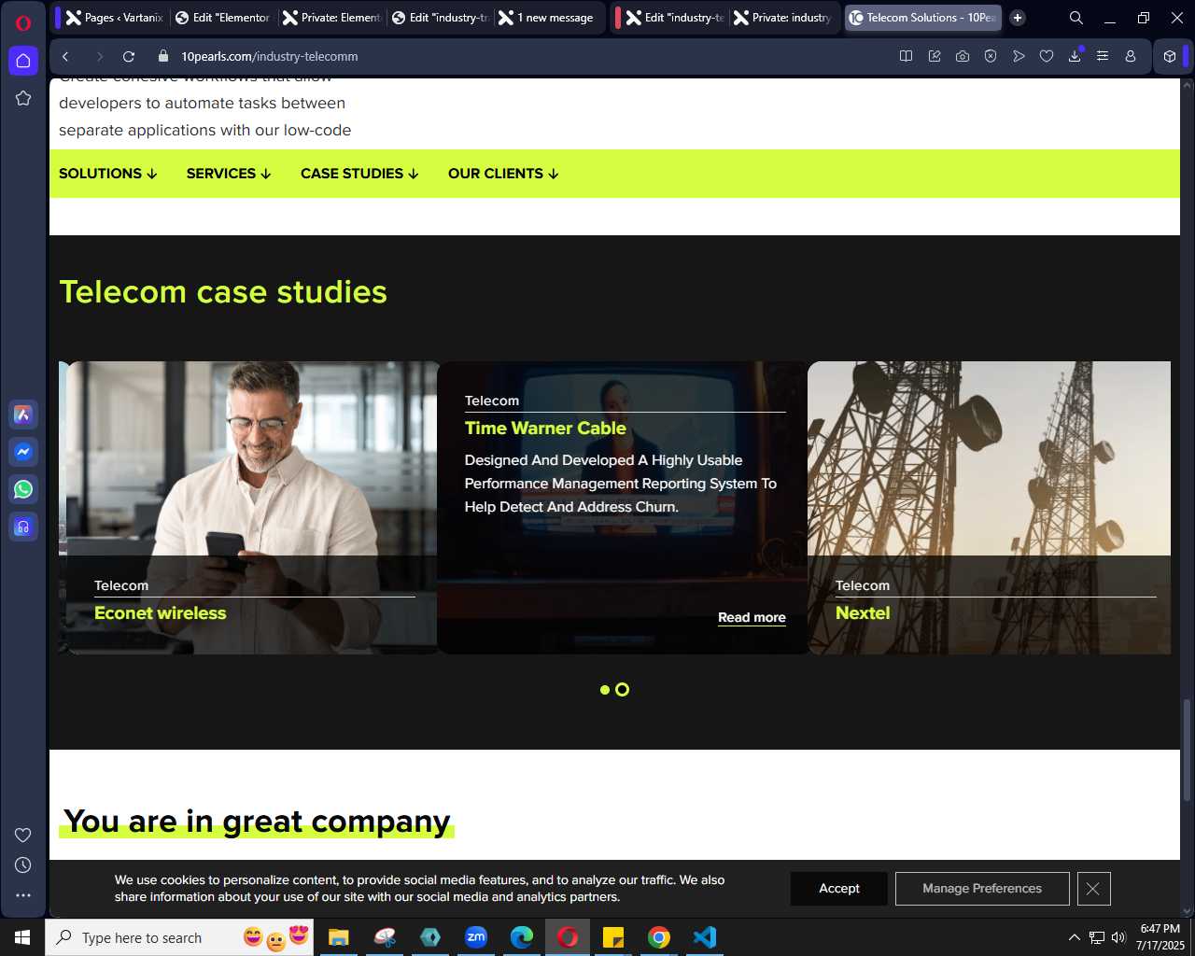The image size is (1195, 956).
Task: Open the Opera main menu logo
Action: pos(23,23)
